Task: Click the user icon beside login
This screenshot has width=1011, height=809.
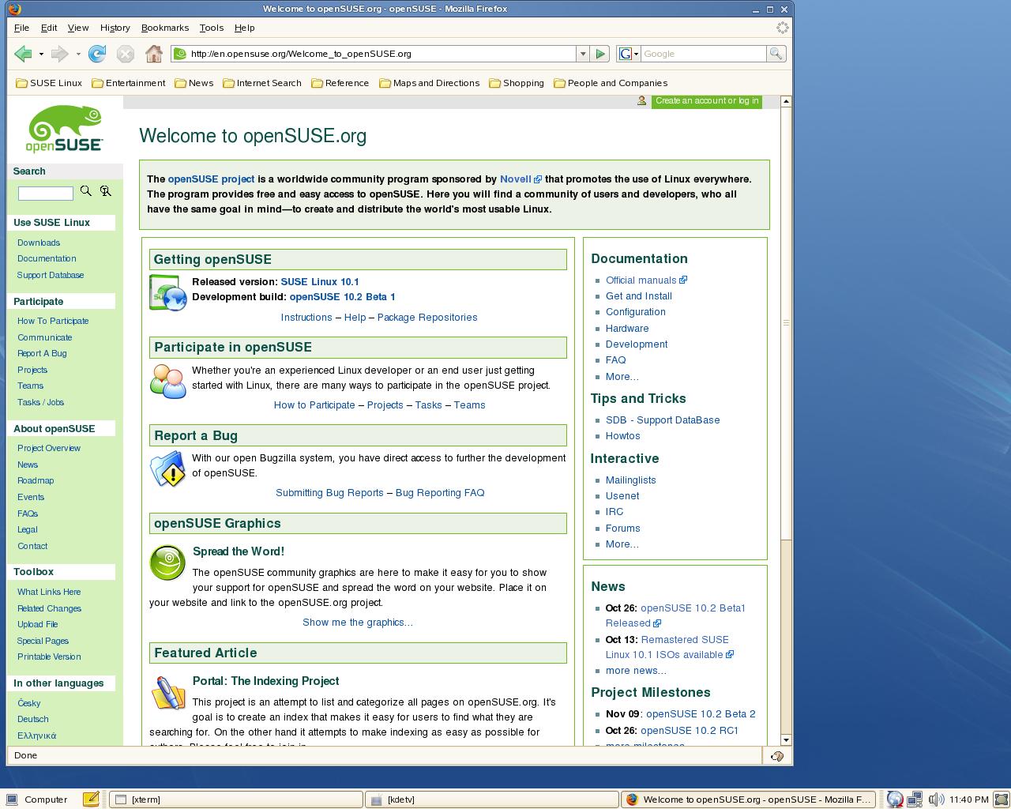Action: pyautogui.click(x=641, y=100)
